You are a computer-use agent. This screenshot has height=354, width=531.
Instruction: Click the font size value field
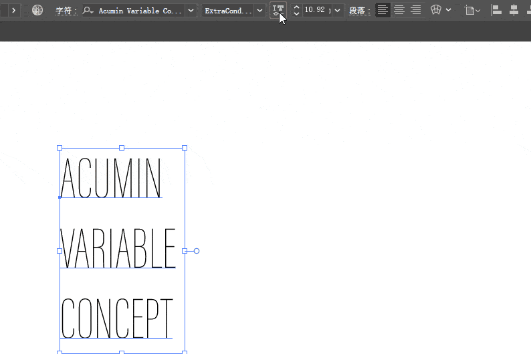(x=316, y=10)
